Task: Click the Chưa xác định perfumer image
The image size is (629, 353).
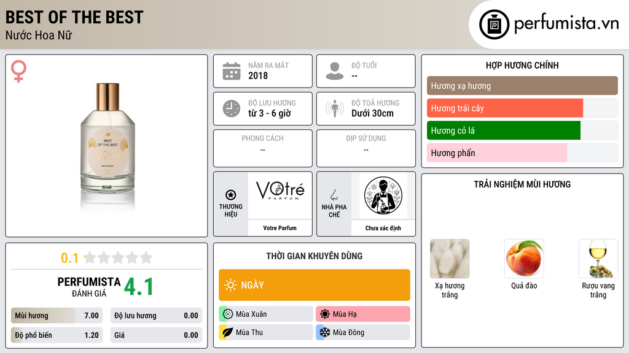Action: [383, 195]
